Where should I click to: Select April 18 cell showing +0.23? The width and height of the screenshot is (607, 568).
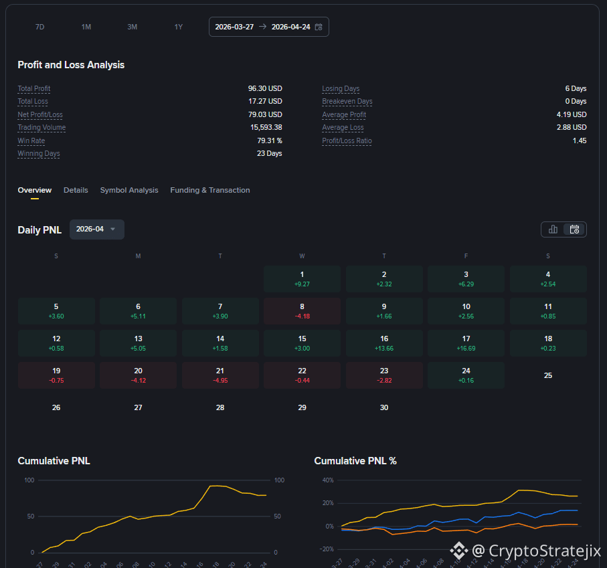(x=548, y=343)
